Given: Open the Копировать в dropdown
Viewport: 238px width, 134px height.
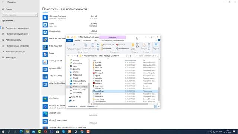Looking at the screenshot, I should pos(107,48).
